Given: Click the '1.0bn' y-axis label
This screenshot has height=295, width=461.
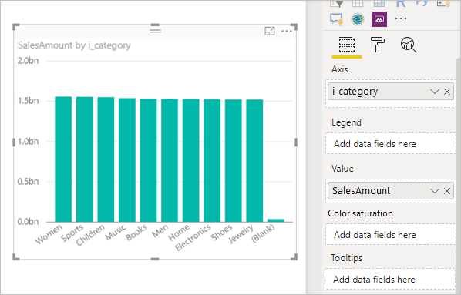Looking at the screenshot, I should click(x=28, y=141).
